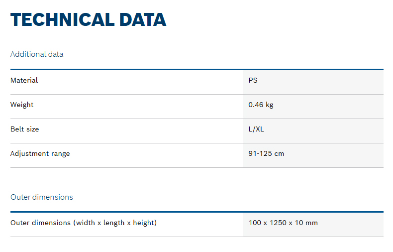Click the width x length x height label
The width and height of the screenshot is (393, 252).
point(115,223)
